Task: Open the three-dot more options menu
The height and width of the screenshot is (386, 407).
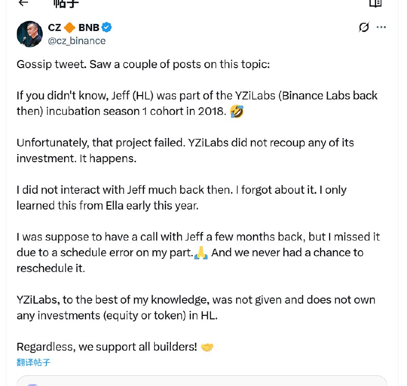Action: [381, 27]
